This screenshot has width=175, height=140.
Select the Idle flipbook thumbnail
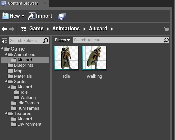pyautogui.click(x=66, y=58)
